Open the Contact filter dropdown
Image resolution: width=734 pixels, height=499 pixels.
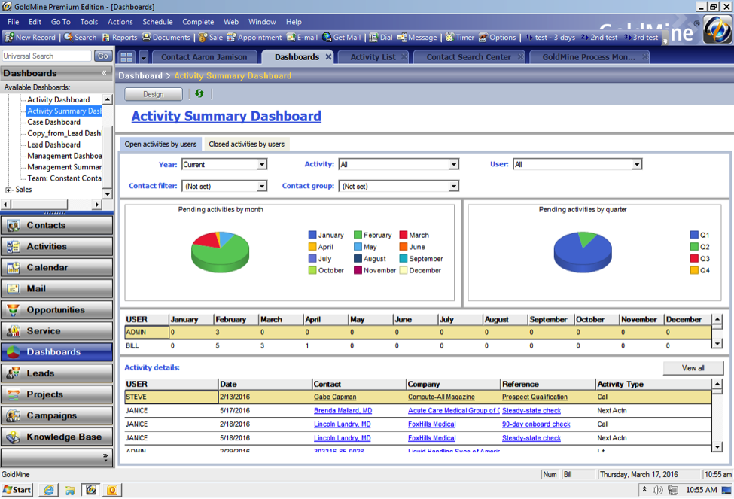262,187
